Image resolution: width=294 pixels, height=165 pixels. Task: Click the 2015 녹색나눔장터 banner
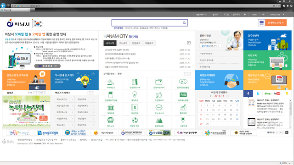pos(26,112)
